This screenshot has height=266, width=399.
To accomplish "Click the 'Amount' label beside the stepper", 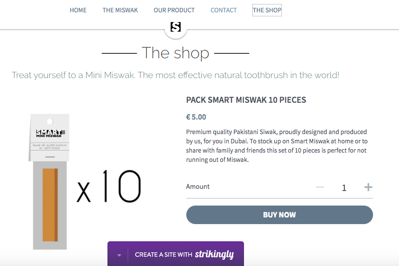I will pyautogui.click(x=198, y=187).
